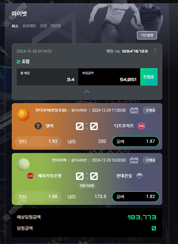The width and height of the screenshot is (178, 244).
Task: Click the 페퍼저축은행 team logo
Action: (x=30, y=176)
